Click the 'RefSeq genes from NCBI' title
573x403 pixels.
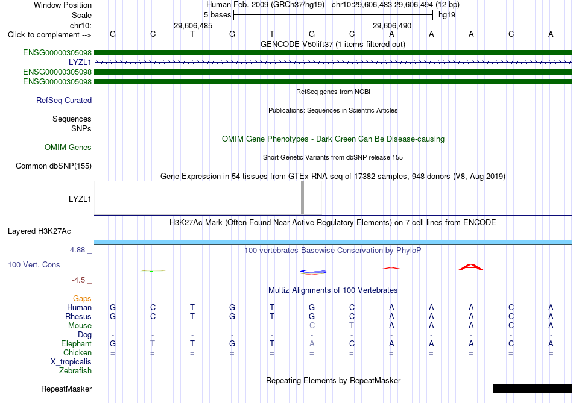tap(333, 92)
